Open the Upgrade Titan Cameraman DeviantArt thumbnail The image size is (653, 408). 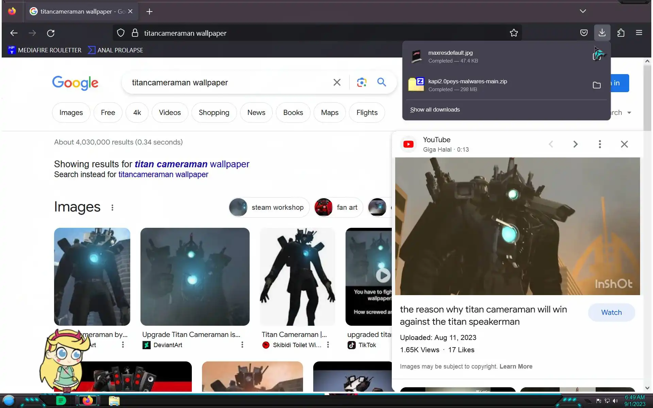pyautogui.click(x=195, y=276)
